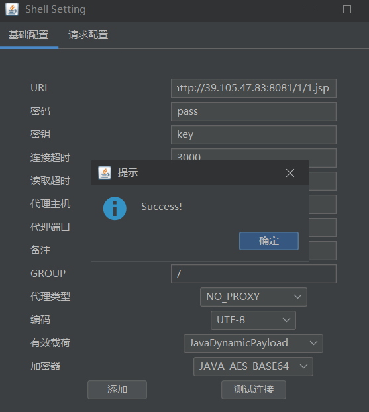This screenshot has width=369, height=412.
Task: Click the 代理端口 label
Action: [x=50, y=227]
